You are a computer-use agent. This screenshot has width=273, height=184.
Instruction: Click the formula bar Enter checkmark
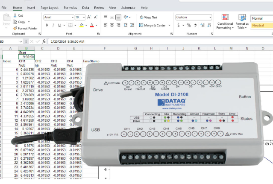[38, 41]
